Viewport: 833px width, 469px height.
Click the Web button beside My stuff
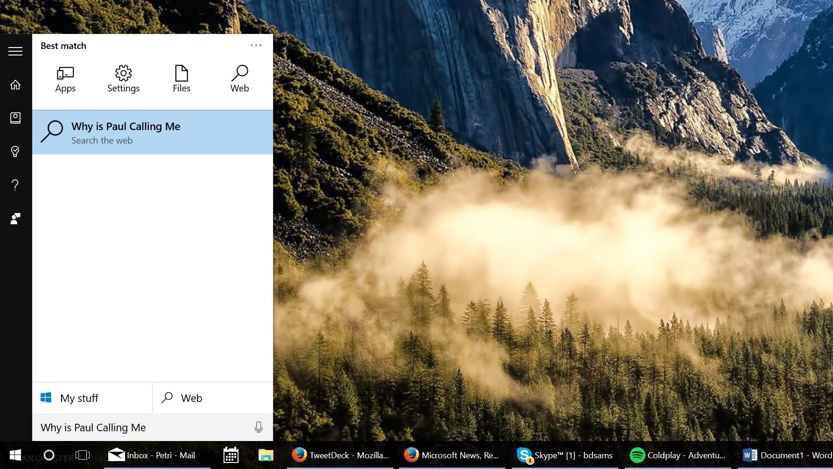213,398
